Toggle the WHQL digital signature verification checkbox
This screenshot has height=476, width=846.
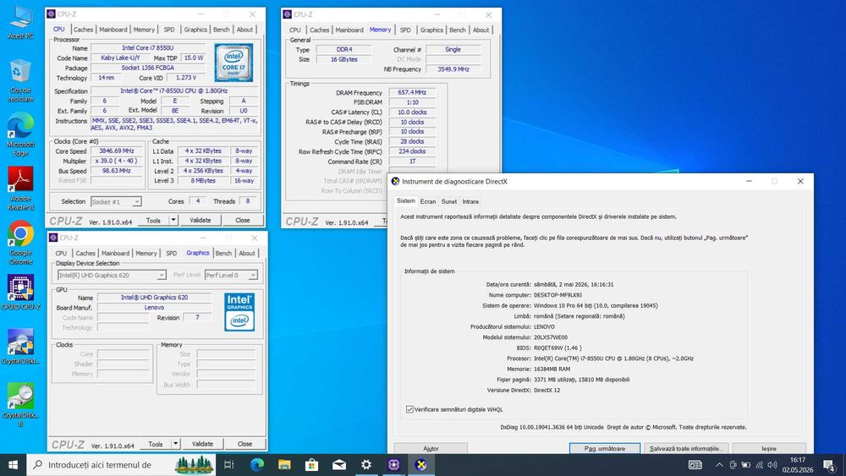(x=409, y=409)
